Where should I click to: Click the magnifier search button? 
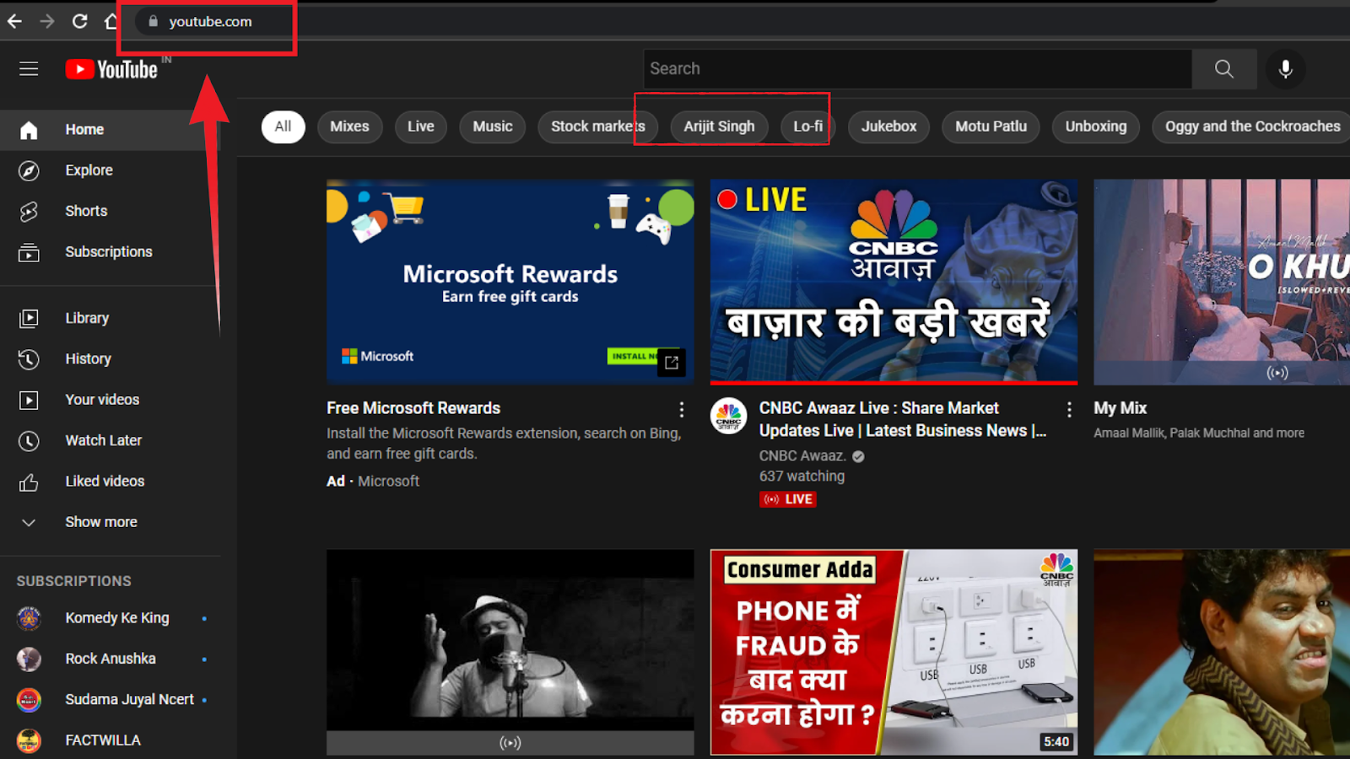1224,68
